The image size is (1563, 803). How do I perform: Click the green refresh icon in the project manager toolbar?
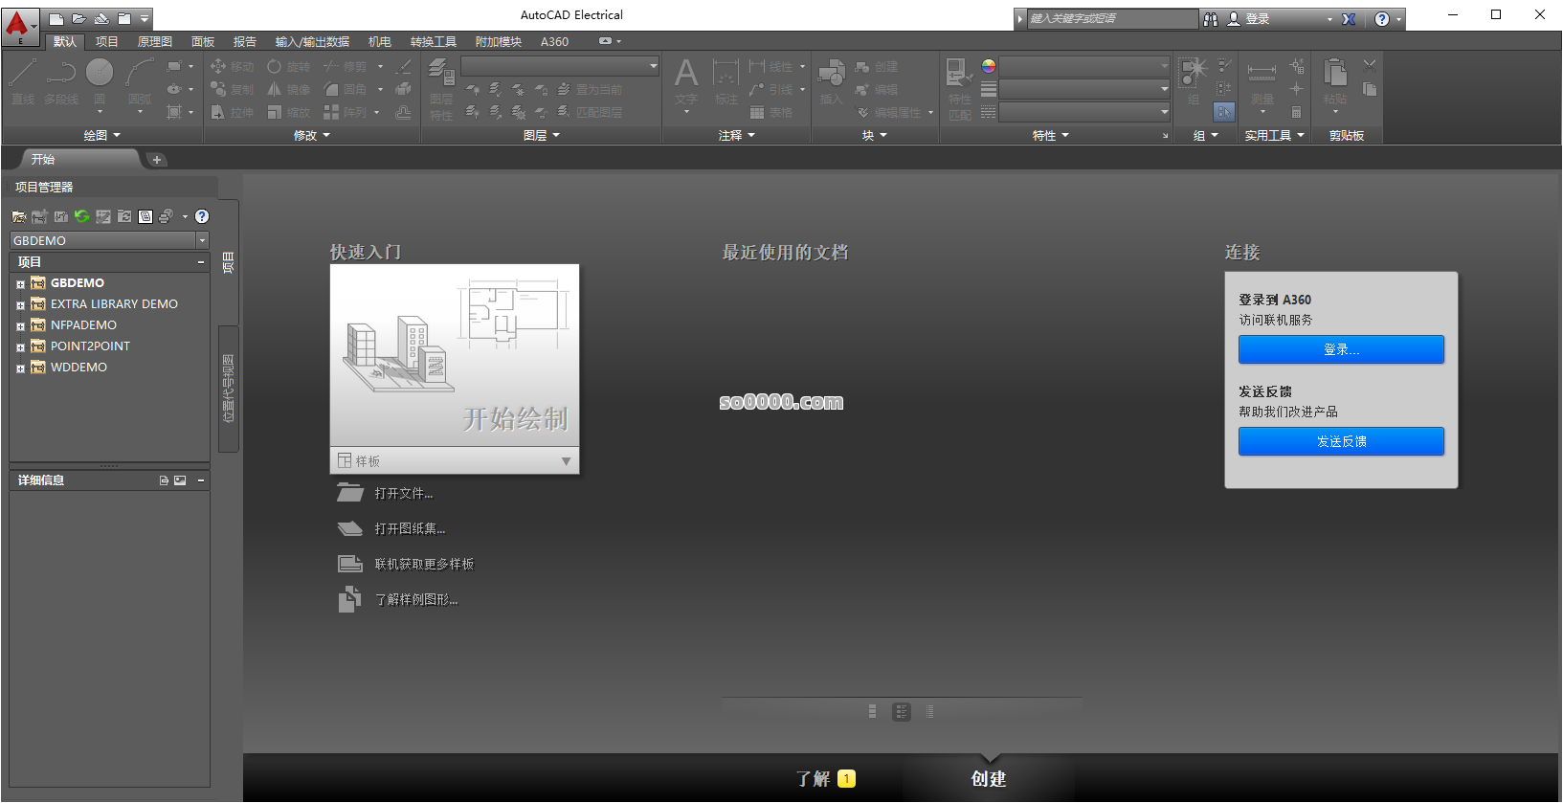pyautogui.click(x=81, y=216)
